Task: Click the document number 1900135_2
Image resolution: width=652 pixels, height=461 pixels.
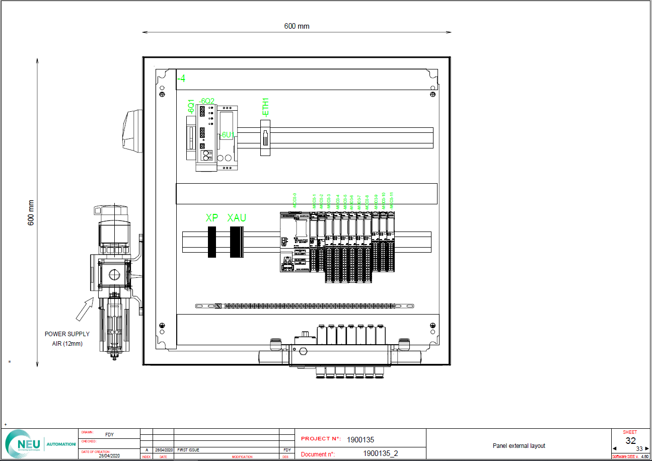Action: pyautogui.click(x=380, y=453)
